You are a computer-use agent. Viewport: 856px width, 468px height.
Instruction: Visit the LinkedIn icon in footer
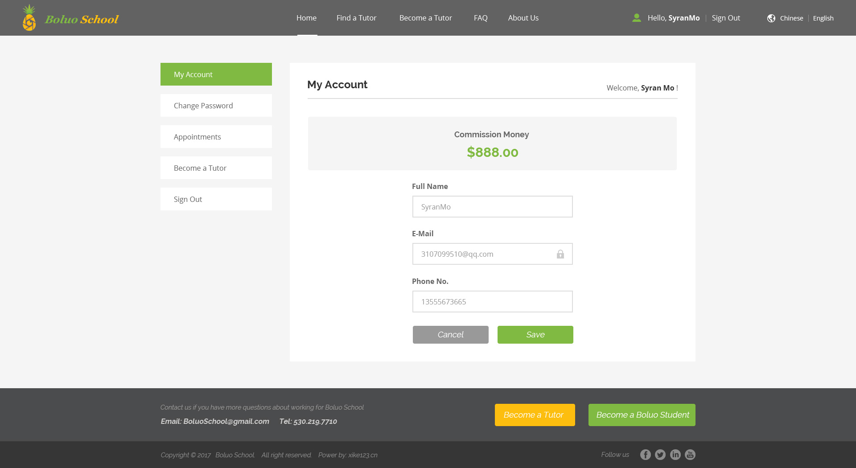pyautogui.click(x=675, y=455)
